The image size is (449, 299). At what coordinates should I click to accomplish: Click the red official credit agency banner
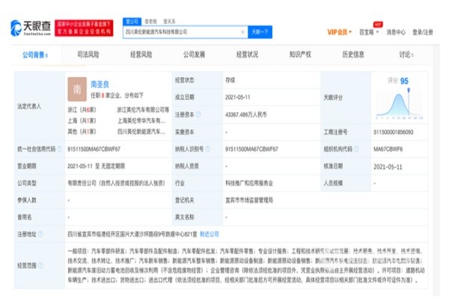84,28
